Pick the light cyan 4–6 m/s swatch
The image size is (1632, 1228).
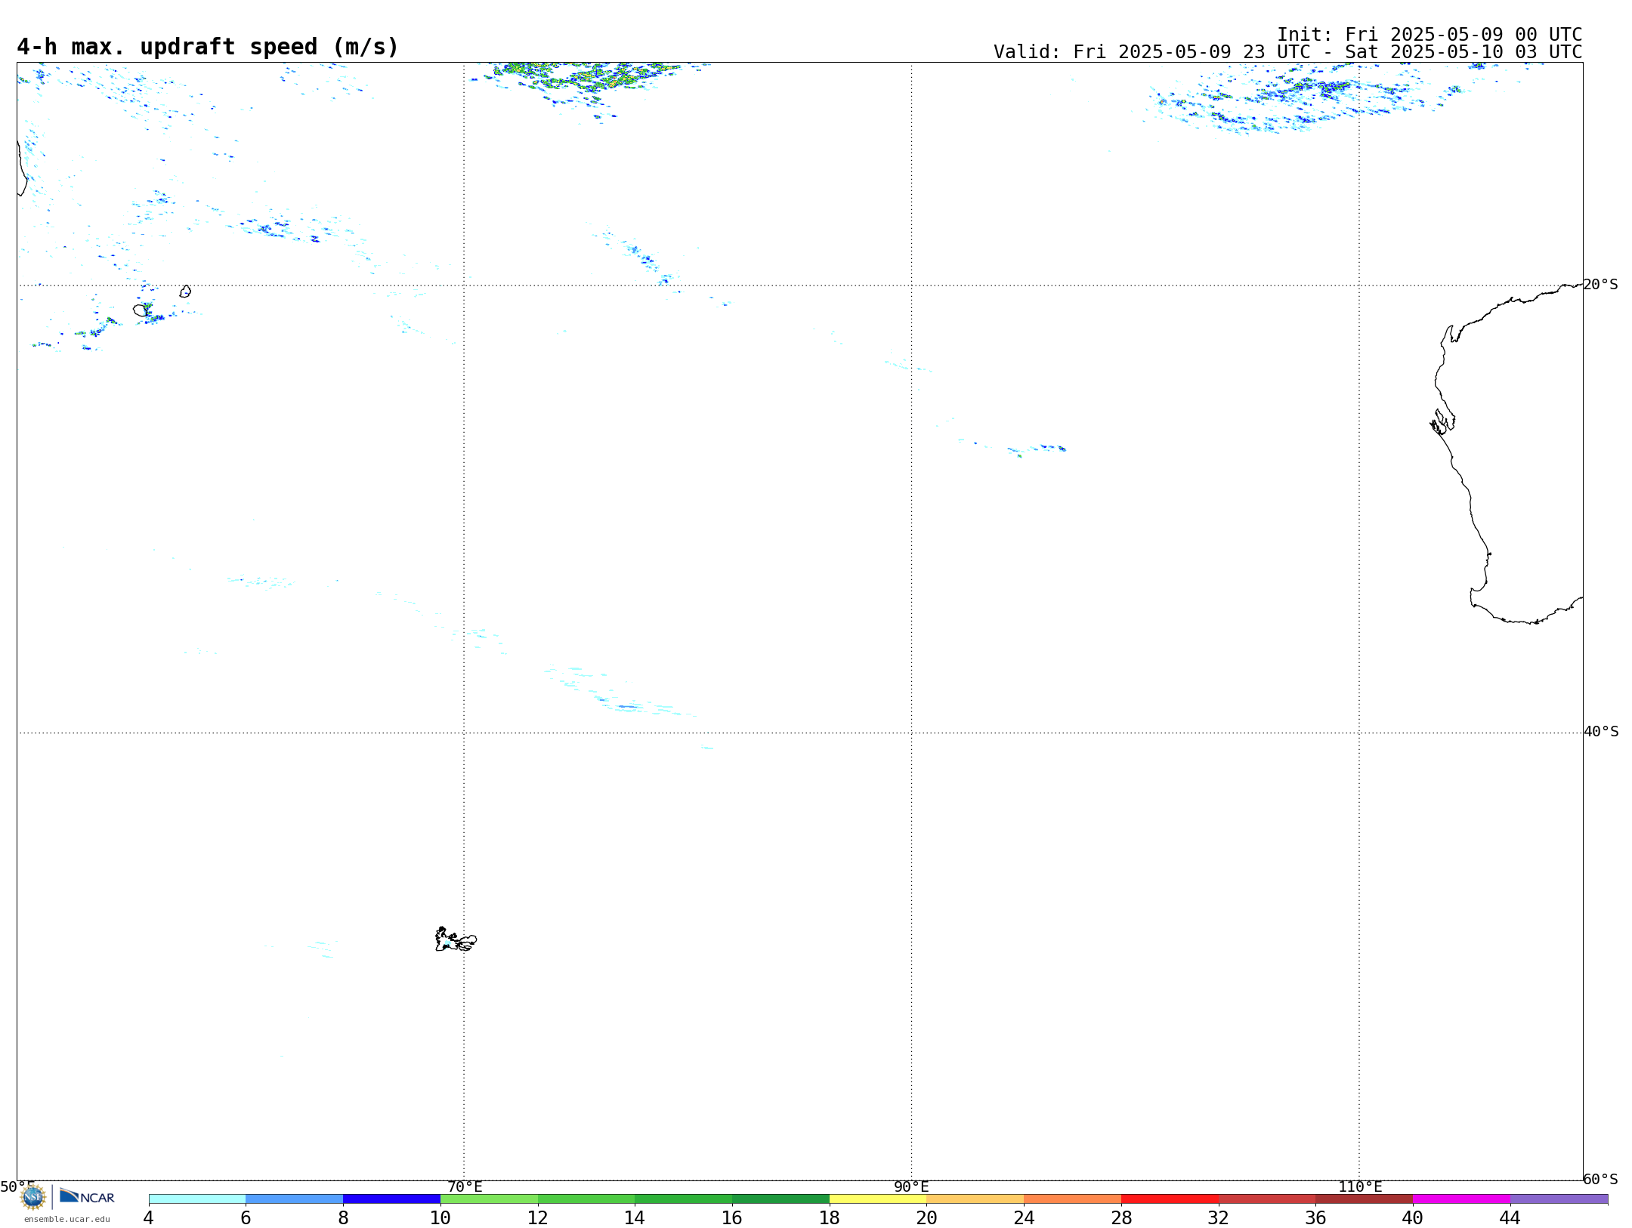[197, 1199]
